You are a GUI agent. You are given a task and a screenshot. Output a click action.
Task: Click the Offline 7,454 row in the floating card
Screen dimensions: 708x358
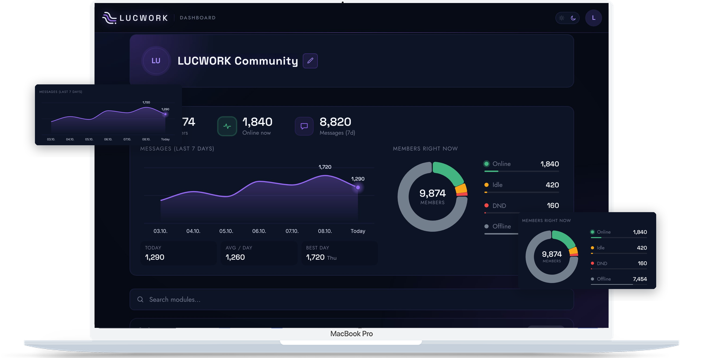point(619,280)
